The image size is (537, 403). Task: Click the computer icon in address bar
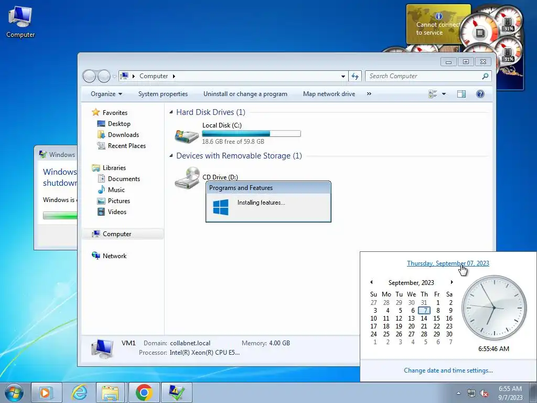[x=125, y=76]
